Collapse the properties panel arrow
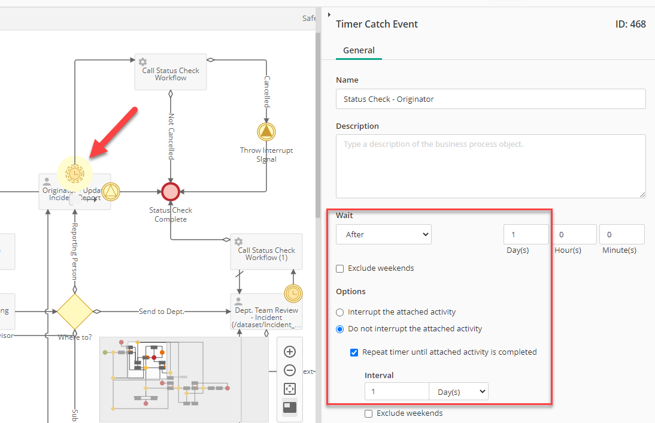The image size is (655, 423). 329,14
